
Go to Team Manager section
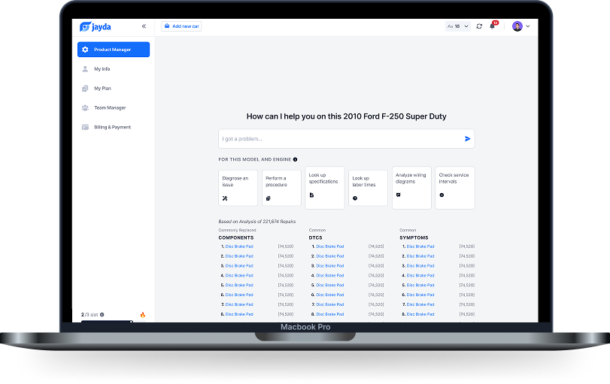pyautogui.click(x=110, y=107)
